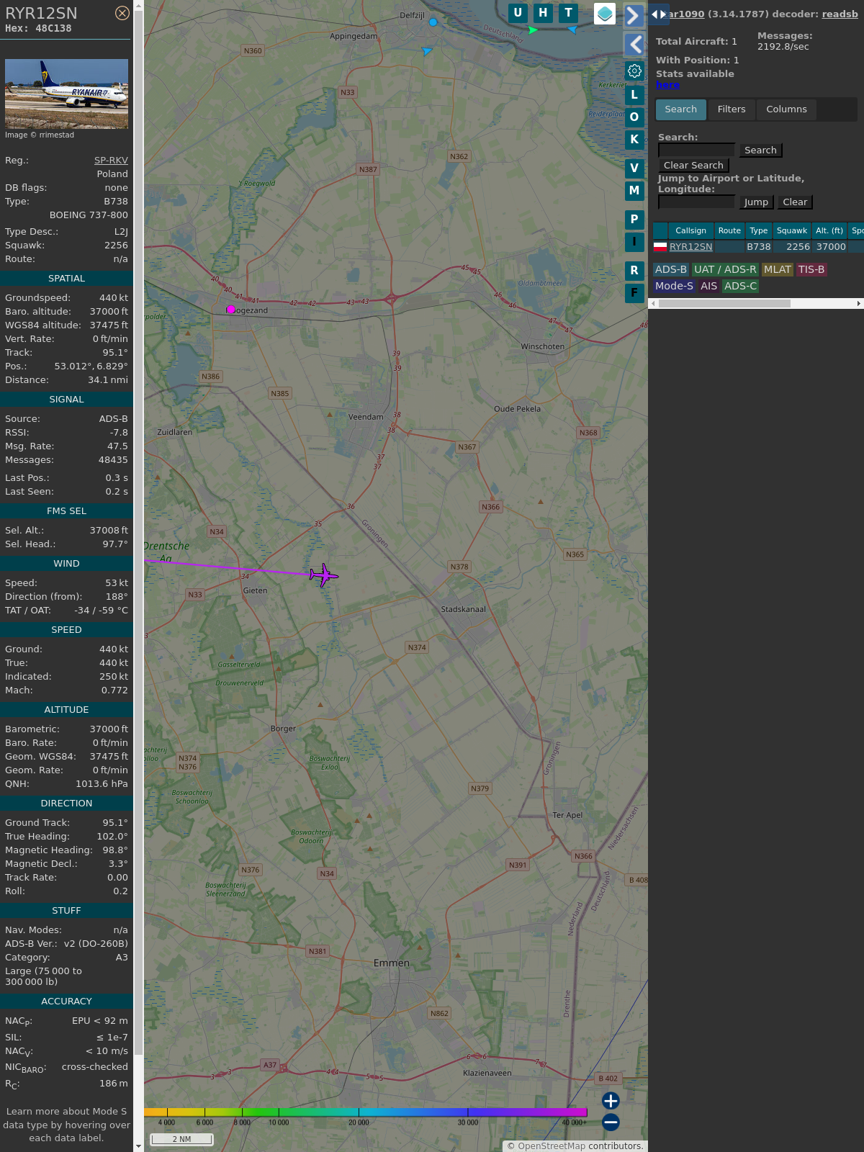This screenshot has width=864, height=1152.
Task: Switch to the Columns tab
Action: [786, 109]
